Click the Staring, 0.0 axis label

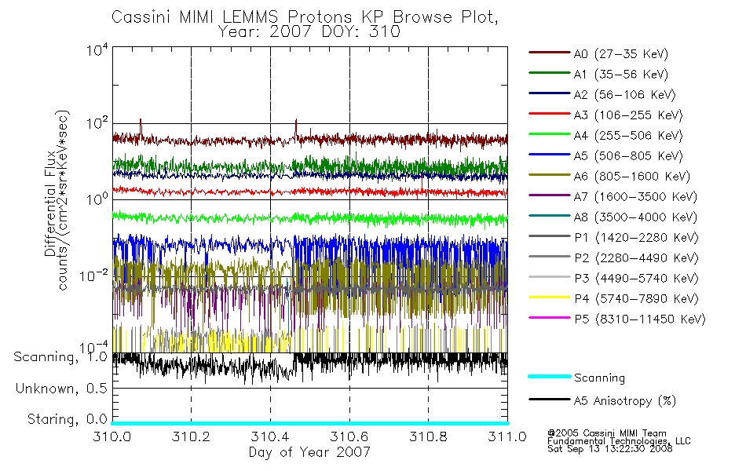68,419
